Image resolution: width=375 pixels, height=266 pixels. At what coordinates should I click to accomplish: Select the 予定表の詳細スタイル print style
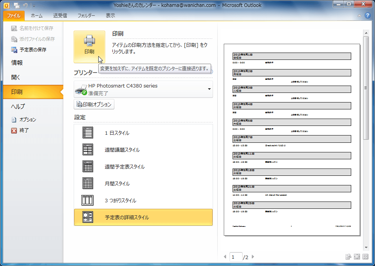click(143, 217)
